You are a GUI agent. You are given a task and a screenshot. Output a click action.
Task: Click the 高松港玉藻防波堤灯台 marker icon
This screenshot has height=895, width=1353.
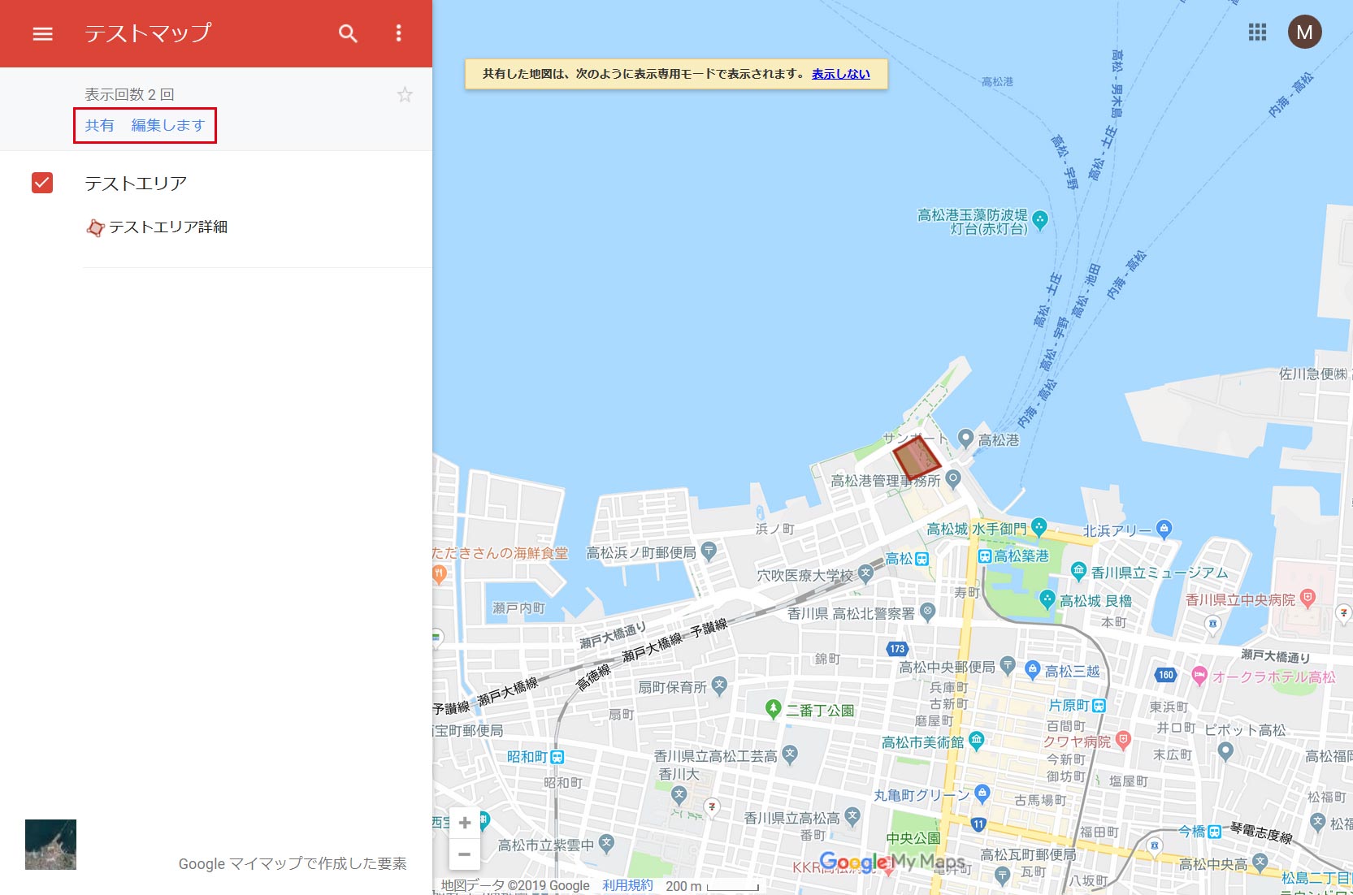click(x=1039, y=220)
